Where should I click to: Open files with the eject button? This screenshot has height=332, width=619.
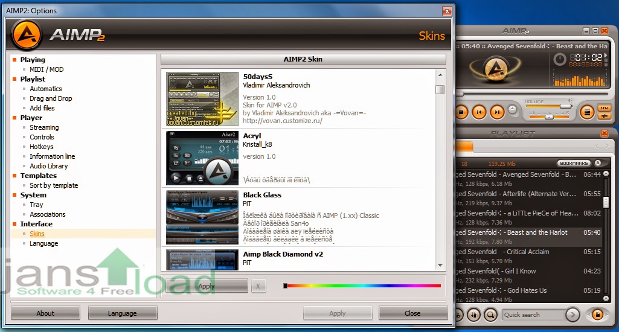512,109
